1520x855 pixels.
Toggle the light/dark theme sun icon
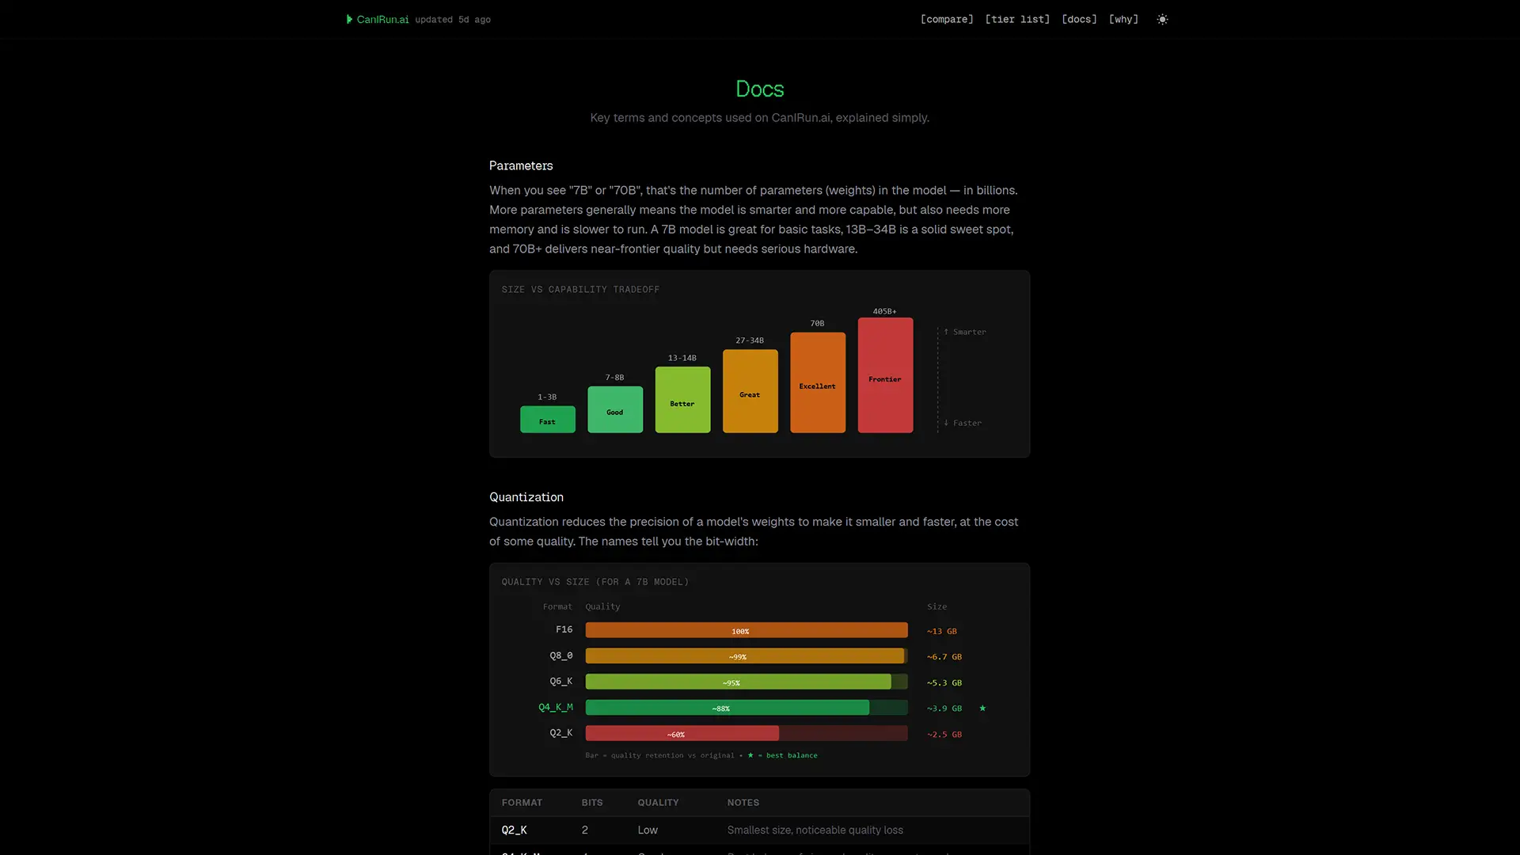1162,19
